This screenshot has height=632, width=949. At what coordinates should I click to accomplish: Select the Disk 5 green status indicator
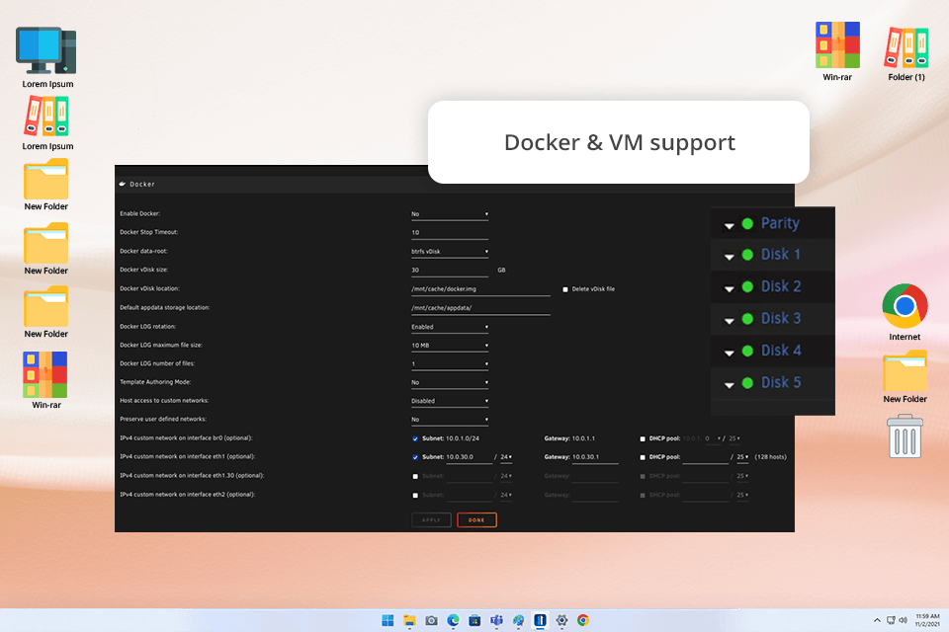pos(747,383)
